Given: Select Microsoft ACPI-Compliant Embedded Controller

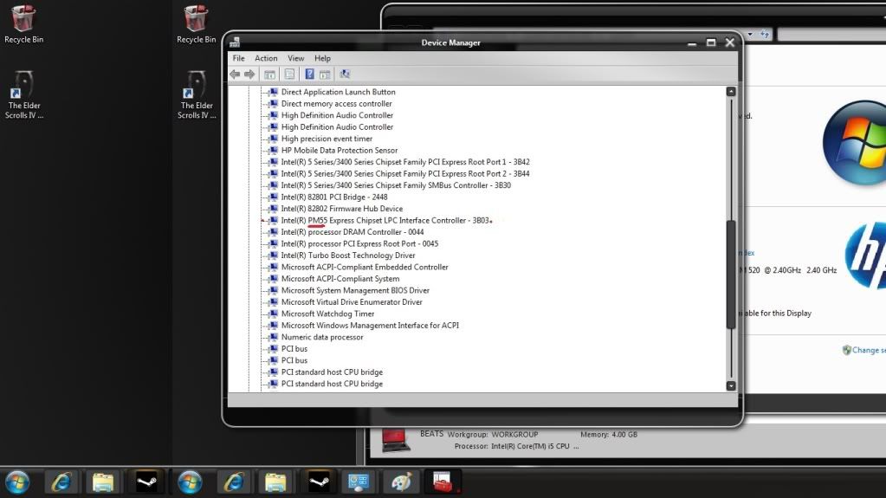Looking at the screenshot, I should 365,267.
